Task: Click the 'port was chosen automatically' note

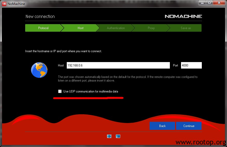Action: point(128,79)
